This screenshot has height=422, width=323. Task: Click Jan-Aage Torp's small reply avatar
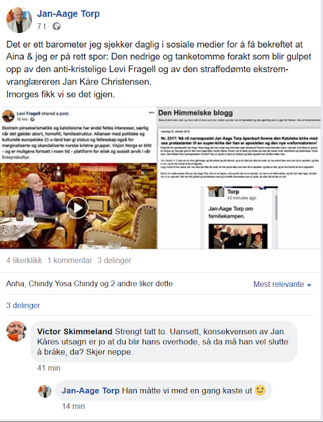45,391
